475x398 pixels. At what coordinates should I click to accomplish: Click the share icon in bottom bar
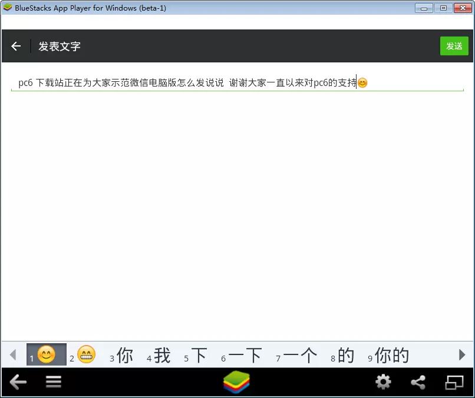(418, 382)
